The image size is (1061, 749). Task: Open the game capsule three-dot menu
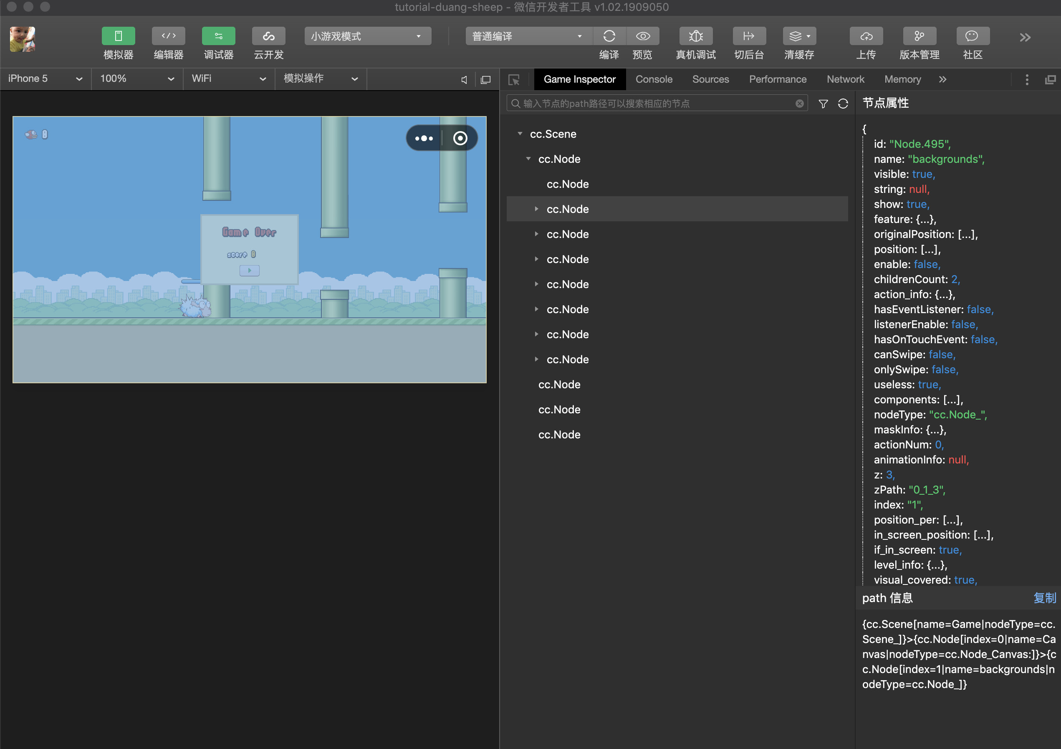point(424,138)
